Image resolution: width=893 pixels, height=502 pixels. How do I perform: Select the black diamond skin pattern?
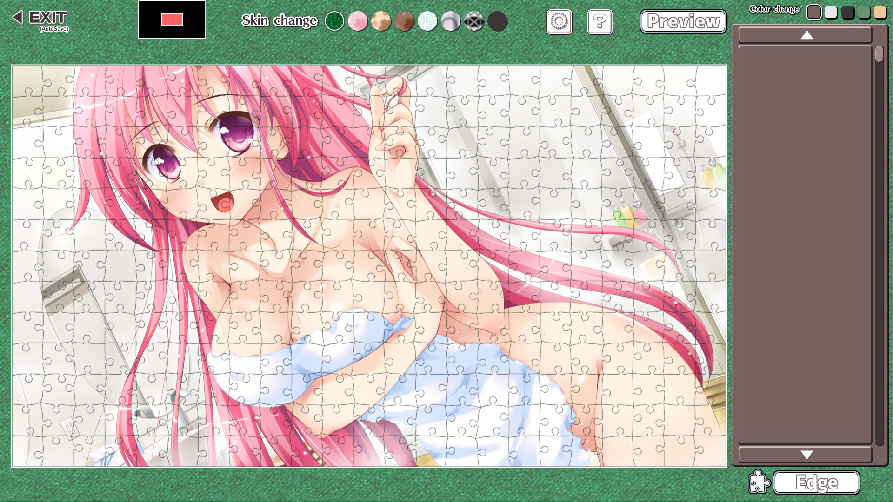click(x=474, y=21)
